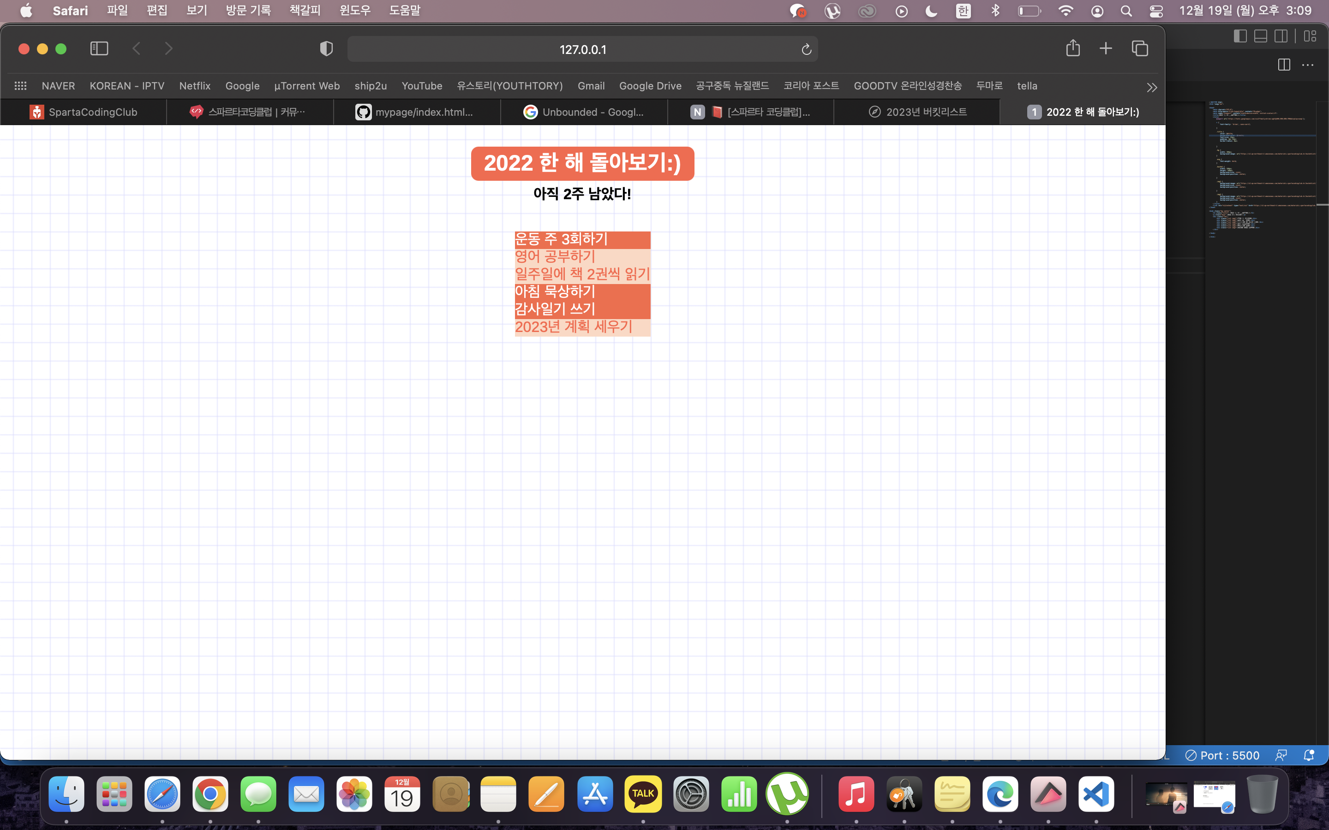
Task: Click the 일주일에 책 2권씩 읽기 item
Action: (582, 274)
